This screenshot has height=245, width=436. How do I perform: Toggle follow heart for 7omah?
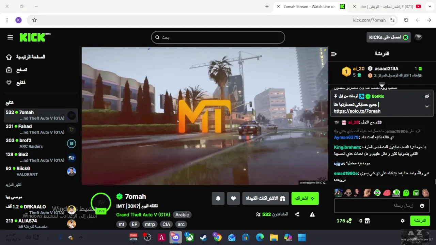coord(233,198)
